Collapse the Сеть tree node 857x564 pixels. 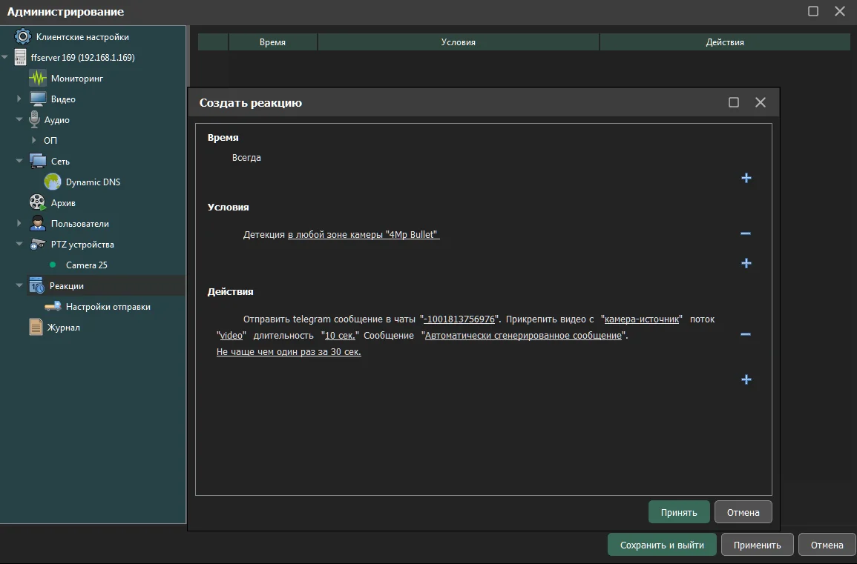[x=19, y=161]
